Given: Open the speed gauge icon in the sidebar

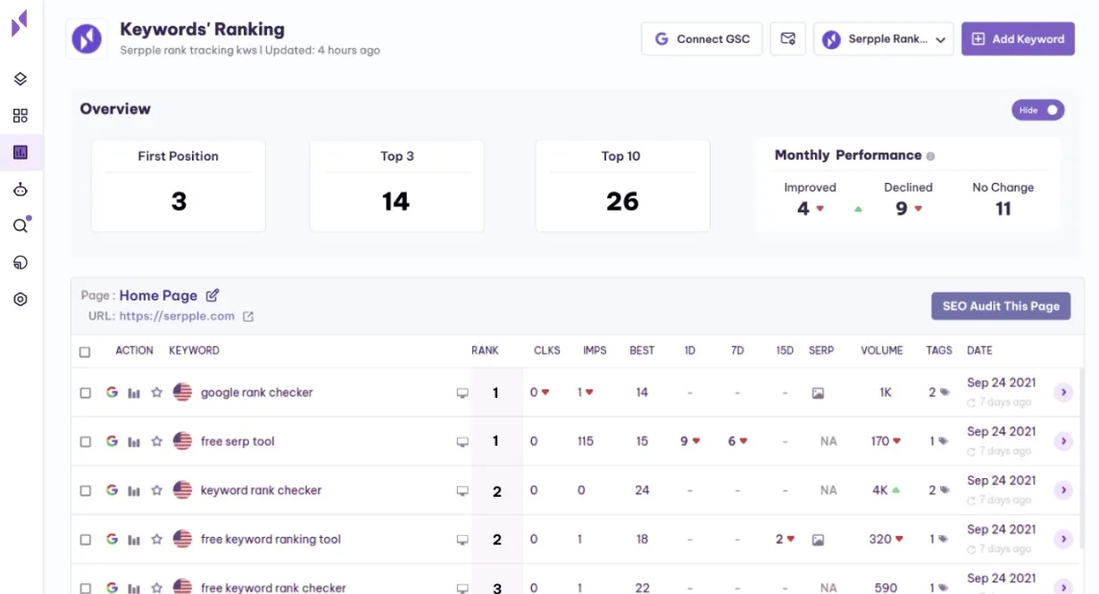Looking at the screenshot, I should 21,262.
